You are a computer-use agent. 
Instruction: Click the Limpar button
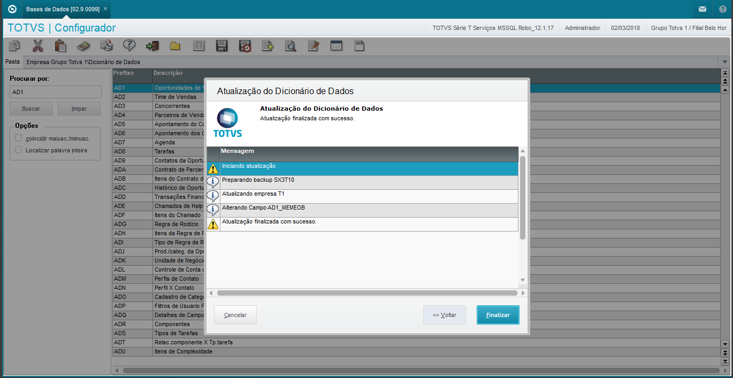(x=79, y=109)
